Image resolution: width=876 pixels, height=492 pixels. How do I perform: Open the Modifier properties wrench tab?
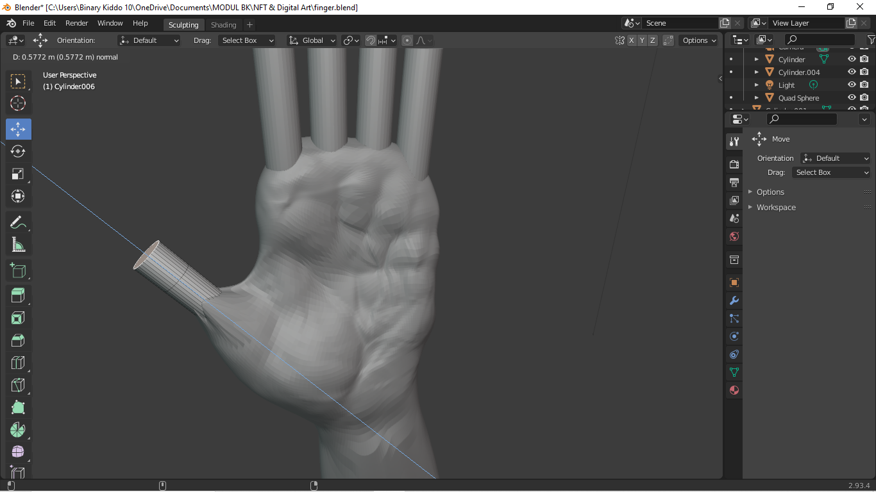734,300
